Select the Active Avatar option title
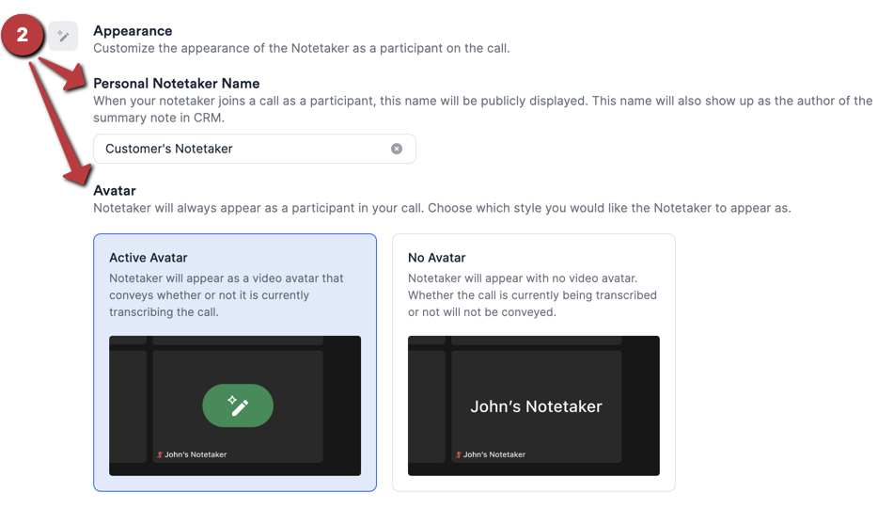The height and width of the screenshot is (508, 893). (x=149, y=258)
